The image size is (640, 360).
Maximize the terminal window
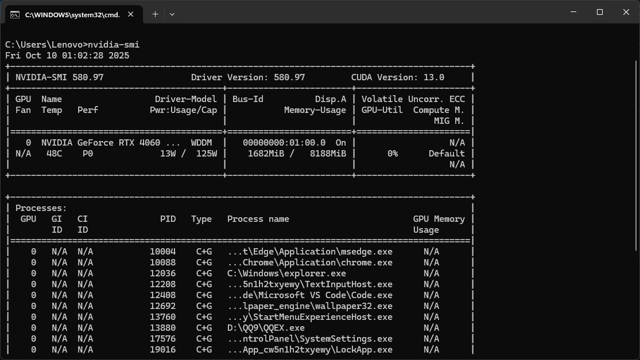click(600, 12)
